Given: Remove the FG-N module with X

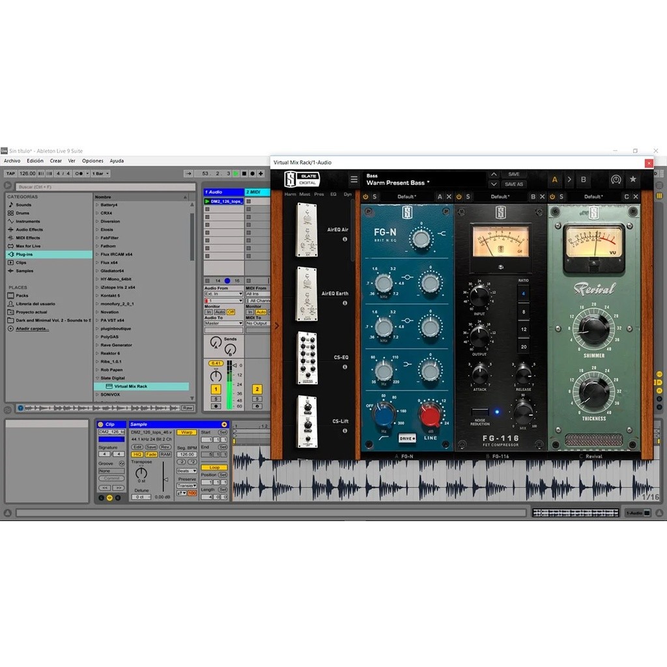Looking at the screenshot, I should point(449,197).
